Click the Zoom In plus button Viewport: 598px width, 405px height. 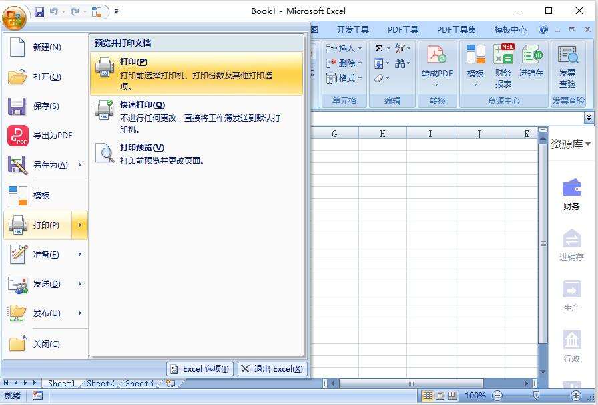pos(575,396)
